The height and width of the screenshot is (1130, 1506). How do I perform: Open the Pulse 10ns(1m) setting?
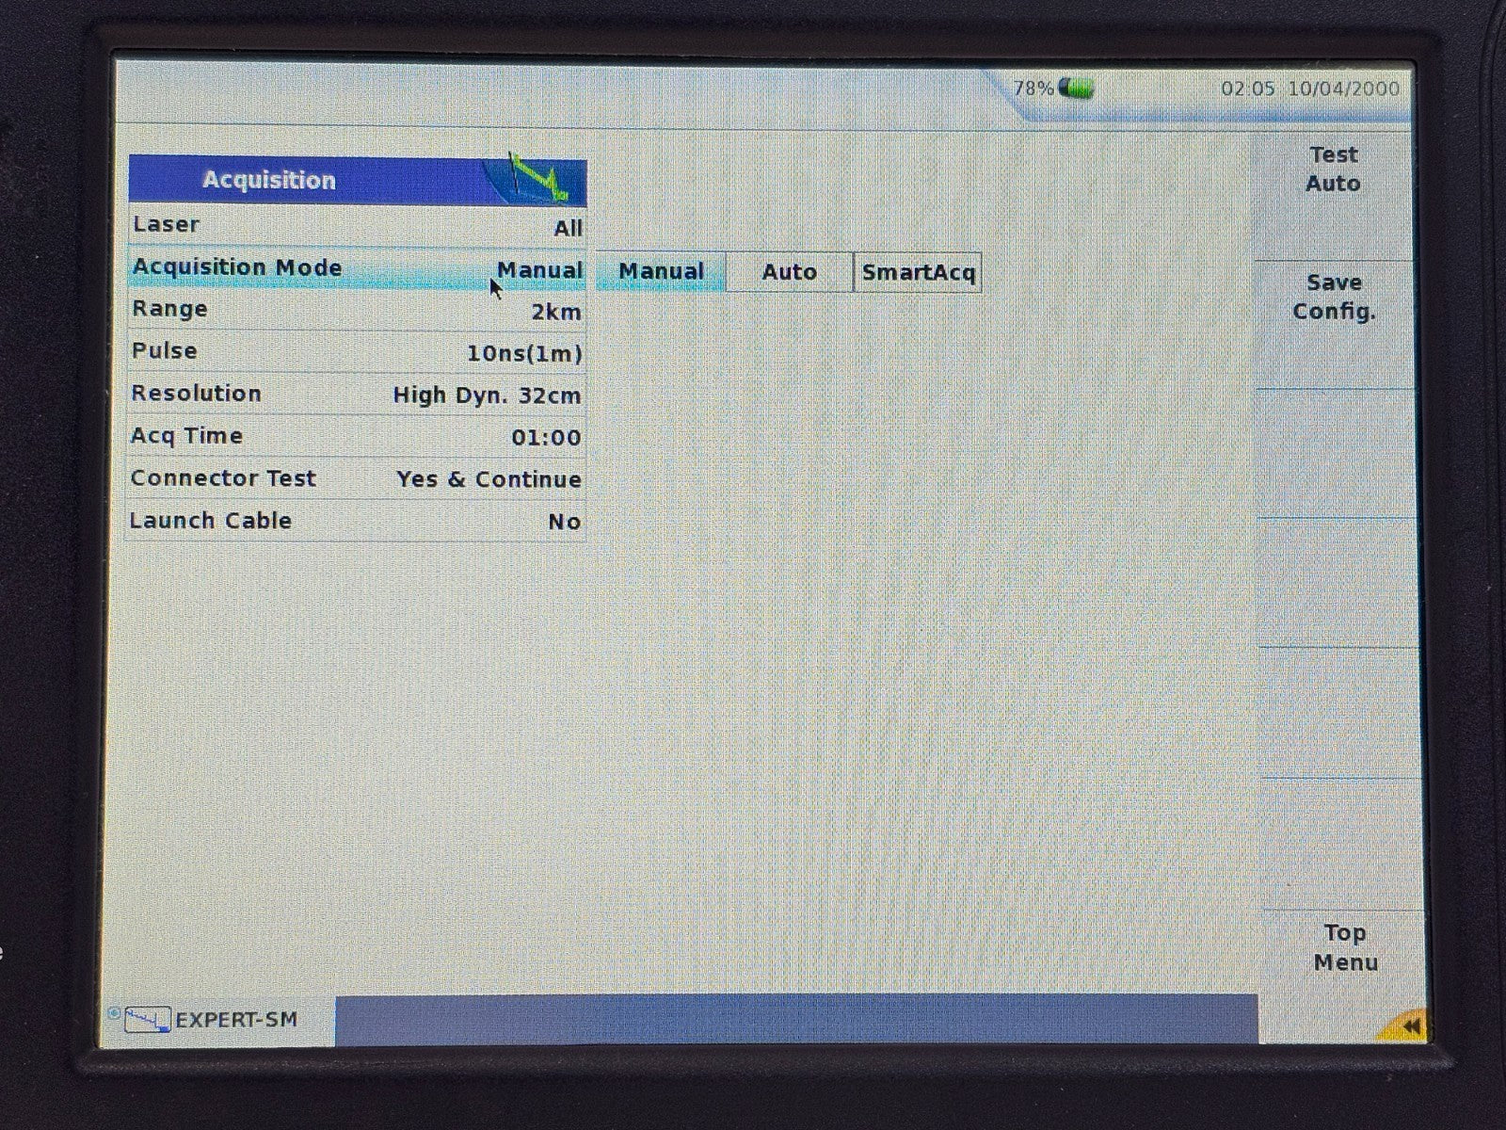pyautogui.click(x=356, y=352)
